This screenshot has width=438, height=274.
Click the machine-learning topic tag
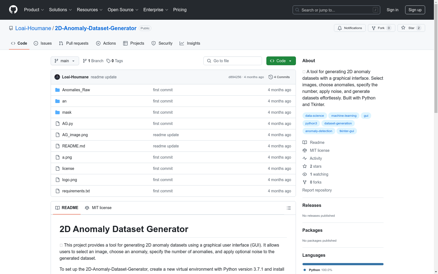344,116
